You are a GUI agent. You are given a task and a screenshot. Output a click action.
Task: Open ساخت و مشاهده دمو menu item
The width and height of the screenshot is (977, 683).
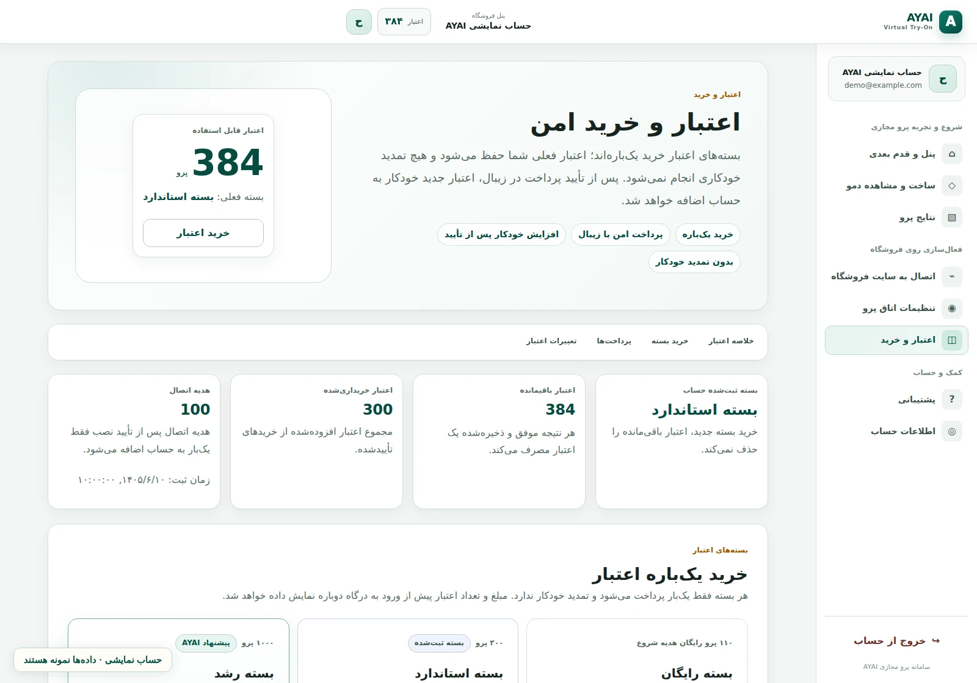[896, 185]
